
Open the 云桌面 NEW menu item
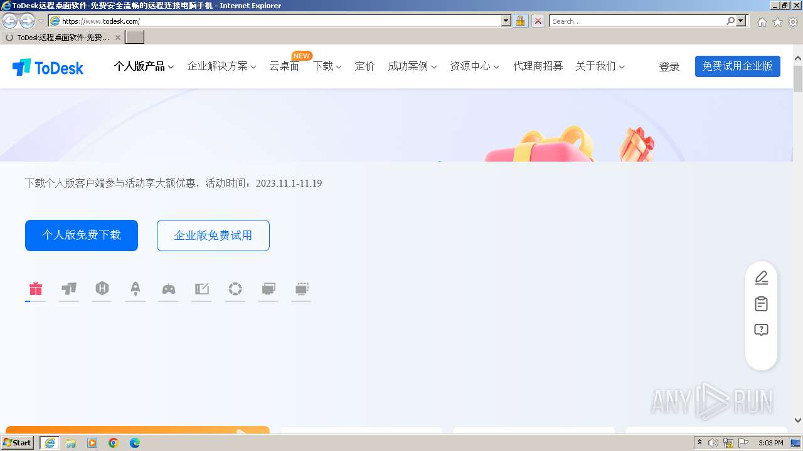[x=284, y=66]
